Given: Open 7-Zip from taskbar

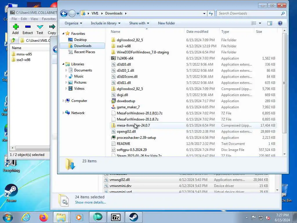Looking at the screenshot, I should click(116, 217).
